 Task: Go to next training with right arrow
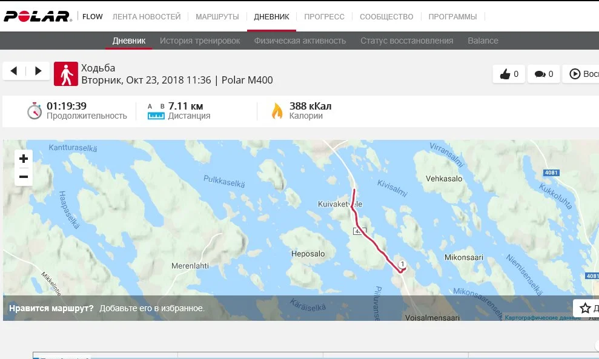pyautogui.click(x=38, y=71)
